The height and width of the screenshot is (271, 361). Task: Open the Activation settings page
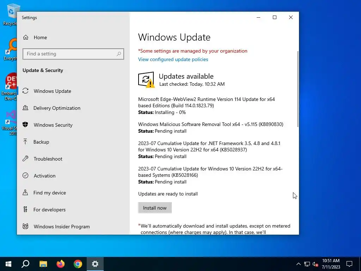(73, 176)
